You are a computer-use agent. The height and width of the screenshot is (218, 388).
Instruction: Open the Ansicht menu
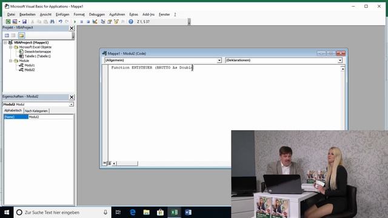coord(45,15)
